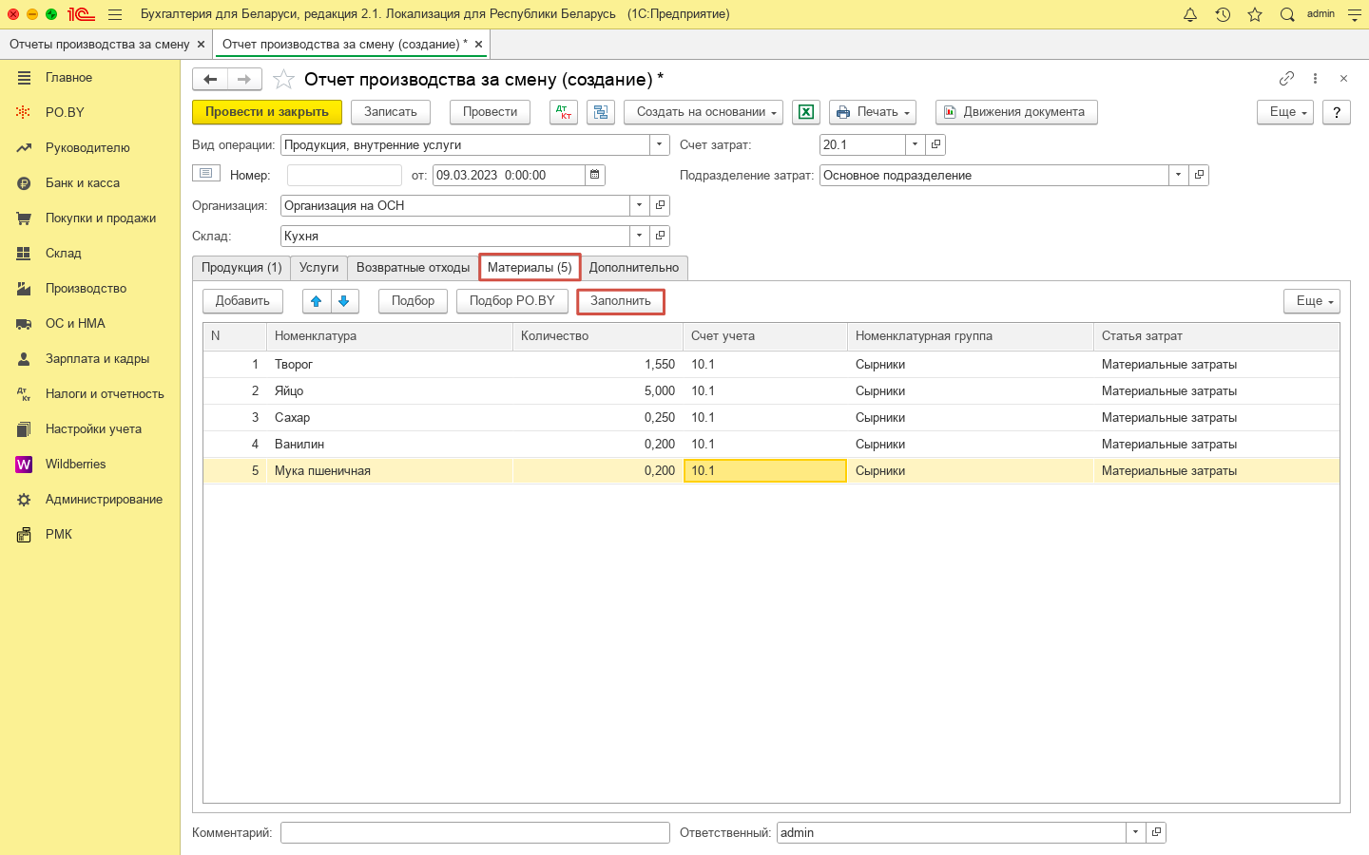Click the green Excel export icon
The image size is (1369, 855).
point(805,112)
